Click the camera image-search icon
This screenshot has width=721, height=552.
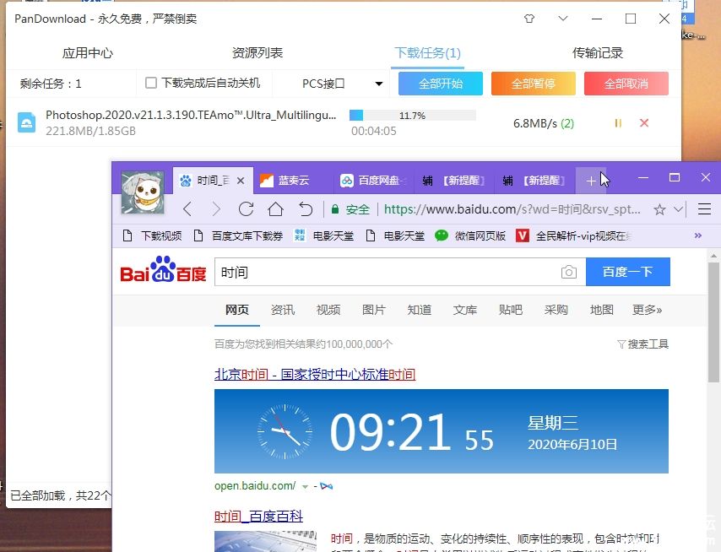pos(569,273)
